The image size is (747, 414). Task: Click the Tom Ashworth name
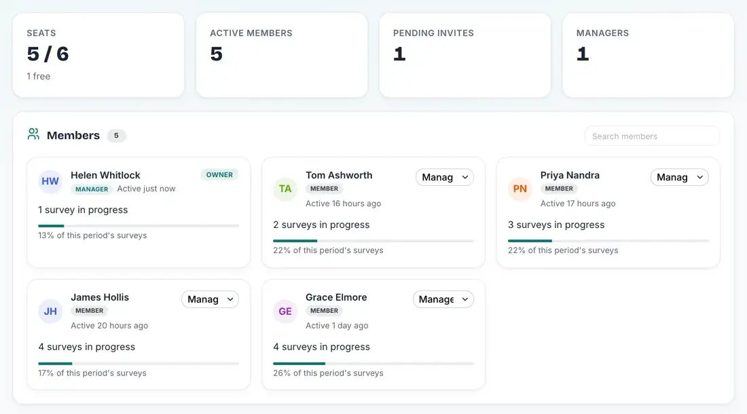(x=339, y=175)
